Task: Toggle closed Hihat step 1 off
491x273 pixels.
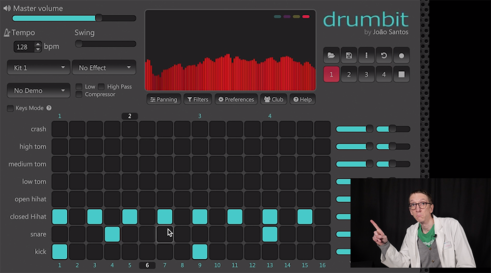Action: [60, 217]
